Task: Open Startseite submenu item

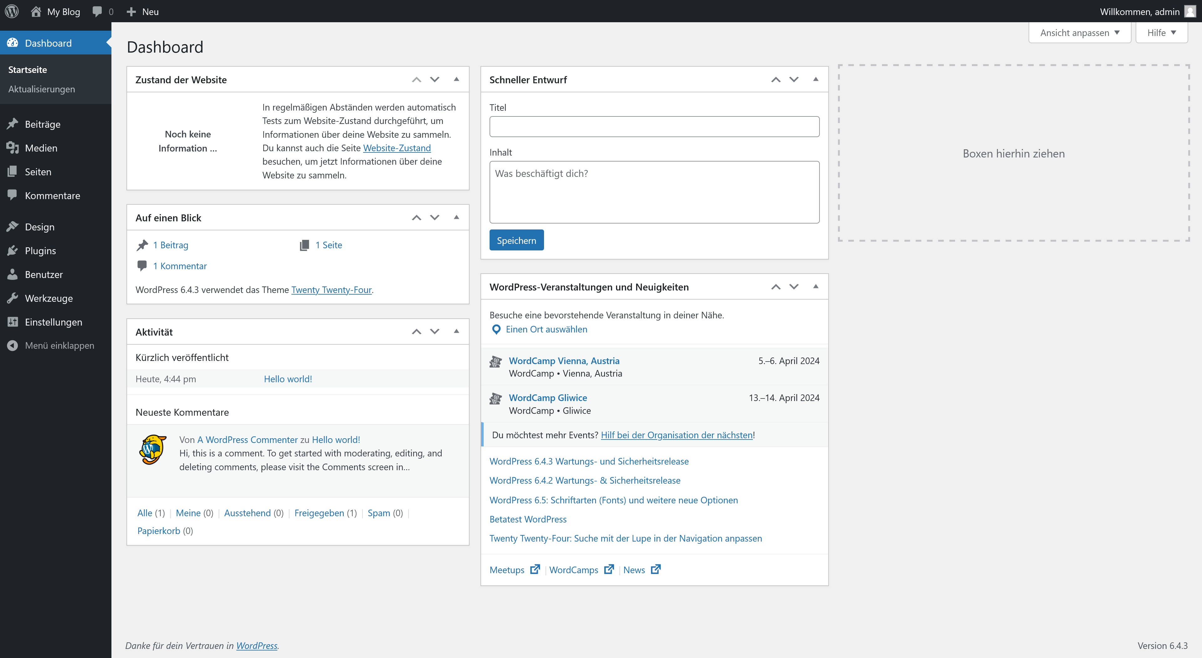Action: coord(28,69)
